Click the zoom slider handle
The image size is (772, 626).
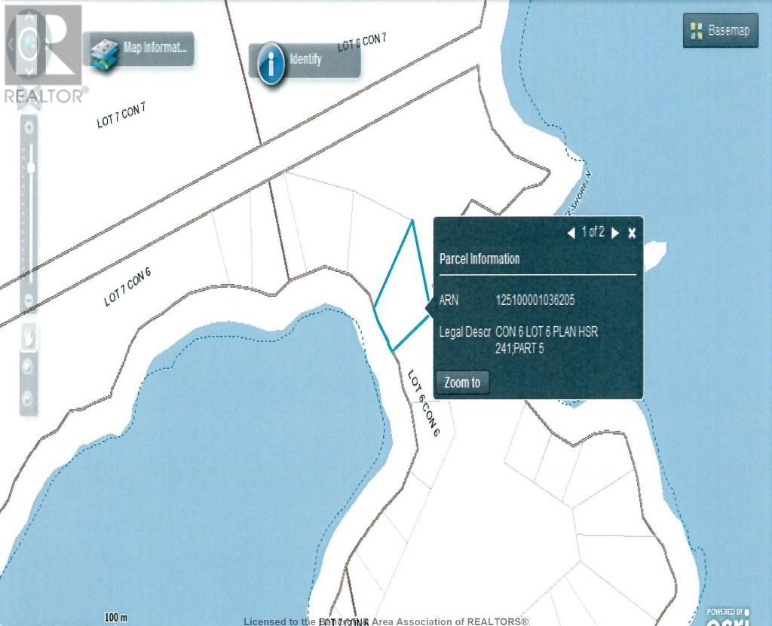(x=30, y=167)
